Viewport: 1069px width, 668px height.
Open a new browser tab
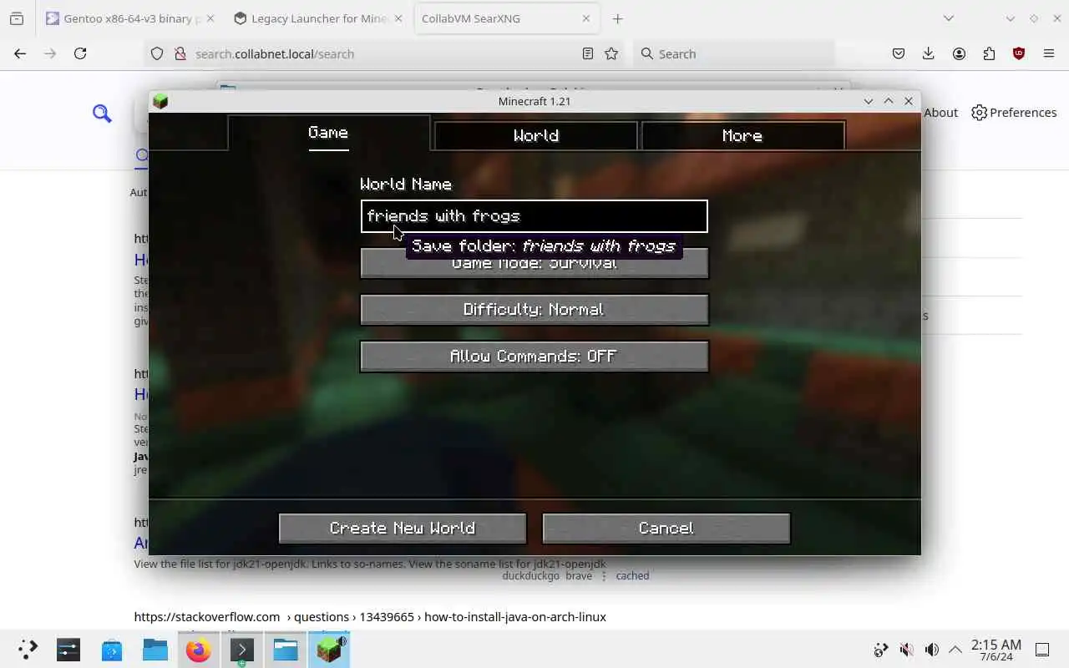(617, 18)
